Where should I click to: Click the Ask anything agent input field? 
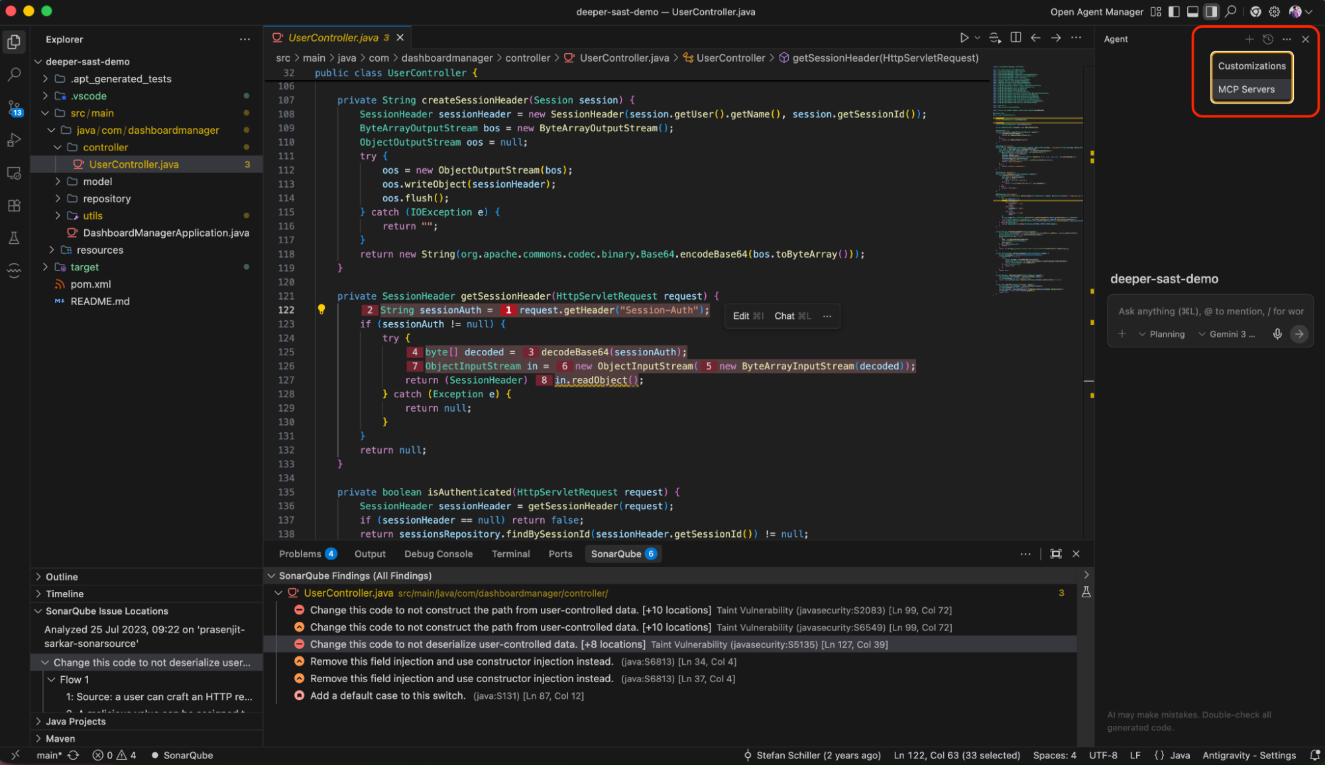pos(1210,311)
